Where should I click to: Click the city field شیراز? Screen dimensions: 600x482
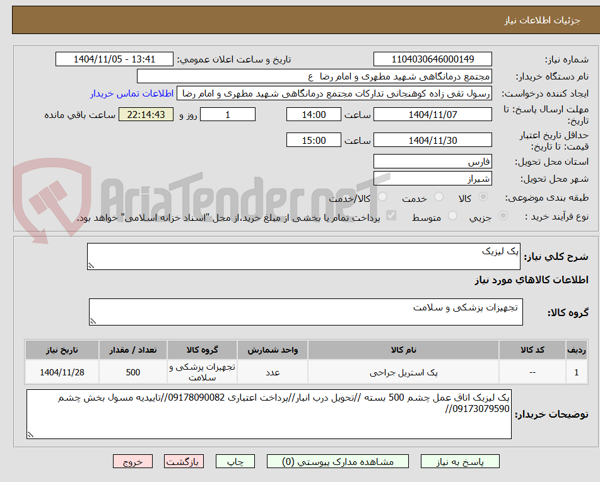(433, 179)
